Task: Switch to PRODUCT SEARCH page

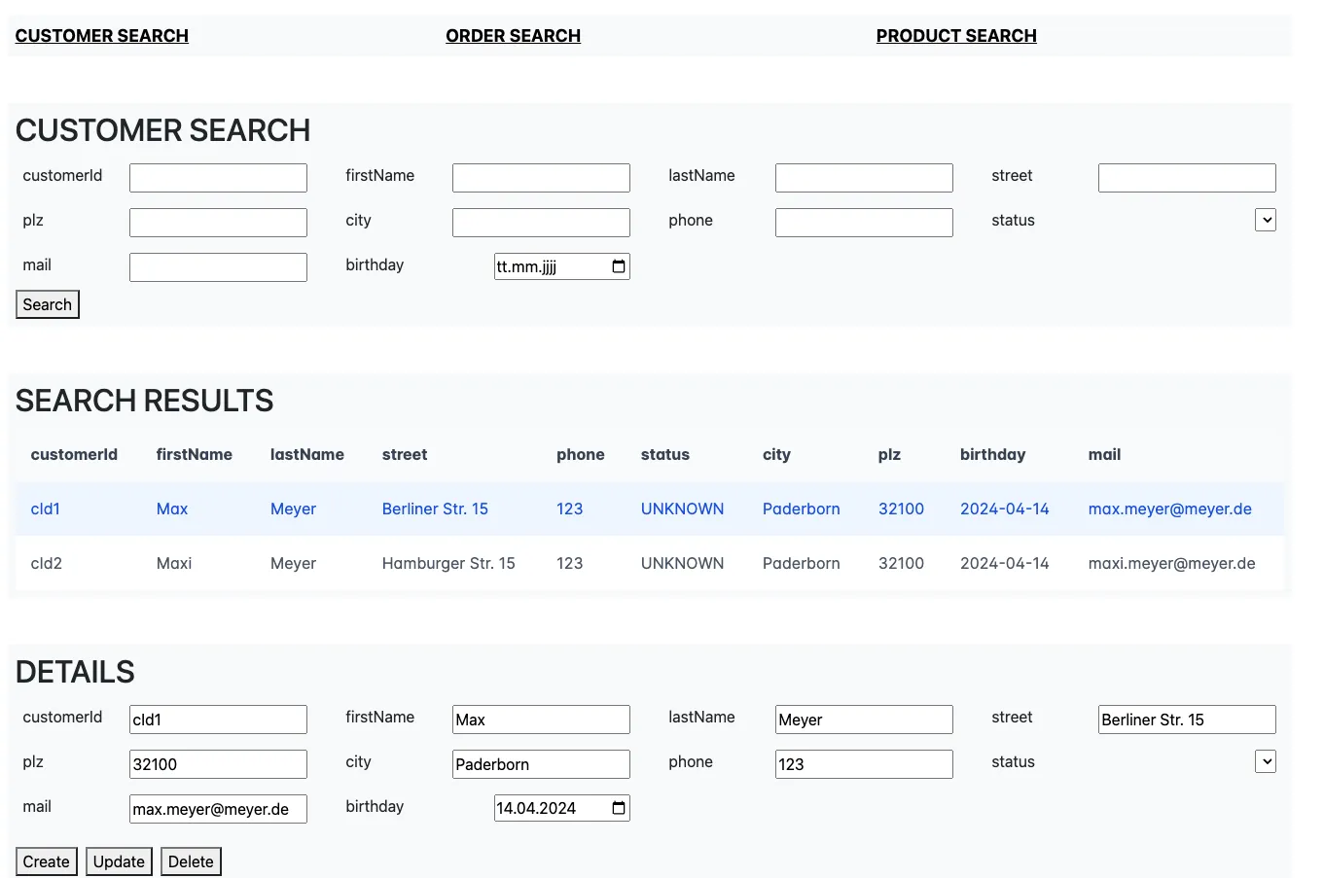Action: pyautogui.click(x=956, y=36)
